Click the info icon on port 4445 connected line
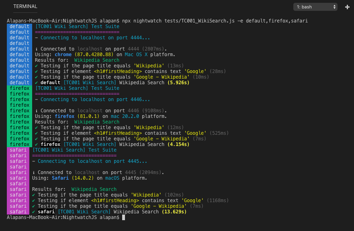Viewport: 354px width, 231px height. tap(34, 172)
